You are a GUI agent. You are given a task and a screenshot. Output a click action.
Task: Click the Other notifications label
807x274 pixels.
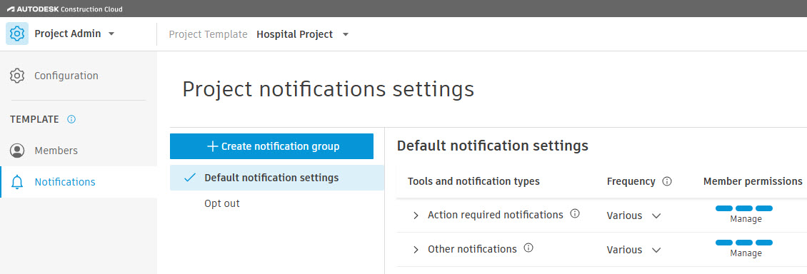click(x=472, y=249)
